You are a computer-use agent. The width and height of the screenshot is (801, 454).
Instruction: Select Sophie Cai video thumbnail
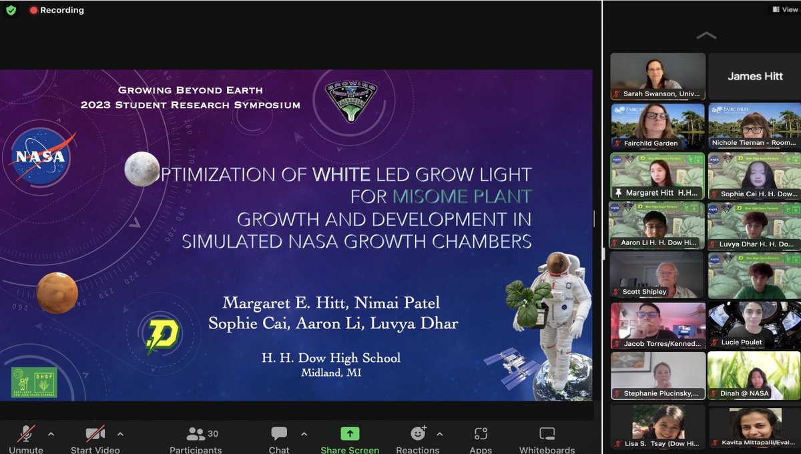pyautogui.click(x=754, y=176)
